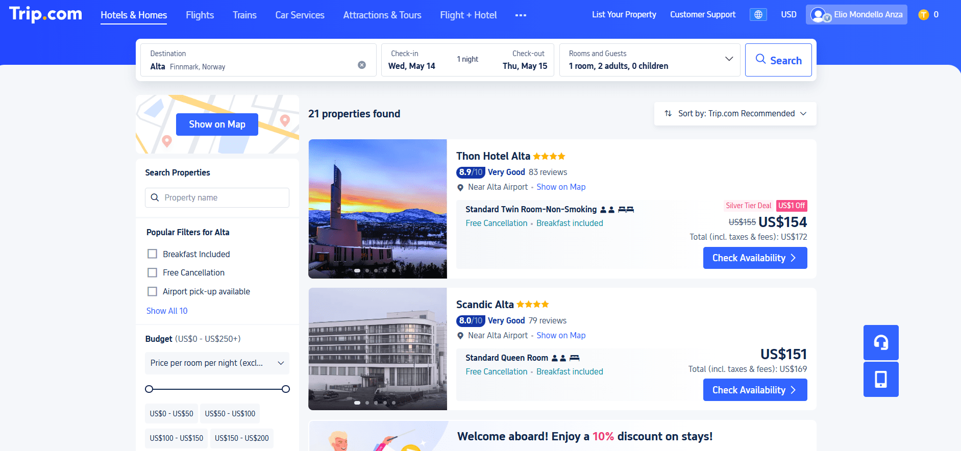
Task: Select the US$50 - US$100 budget chip
Action: (x=230, y=414)
